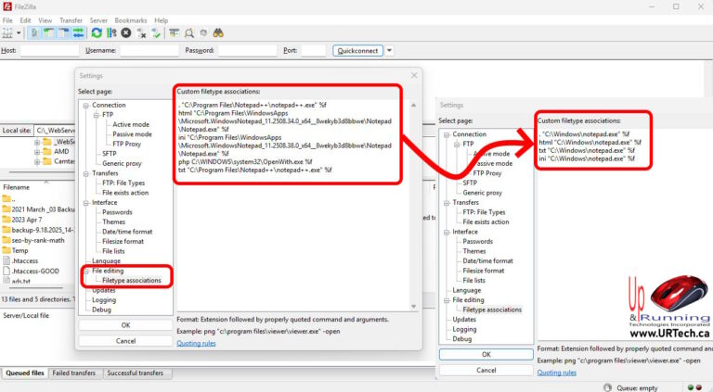Expand the AMD folder in local tree
The height and width of the screenshot is (392, 713).
click(37, 152)
